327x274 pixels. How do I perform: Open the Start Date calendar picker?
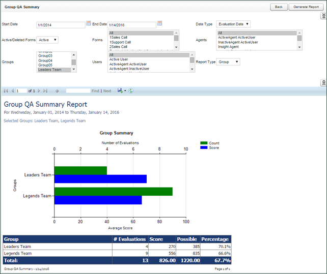tap(89, 23)
